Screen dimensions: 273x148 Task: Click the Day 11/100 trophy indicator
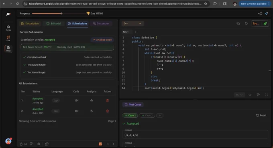(95, 13)
